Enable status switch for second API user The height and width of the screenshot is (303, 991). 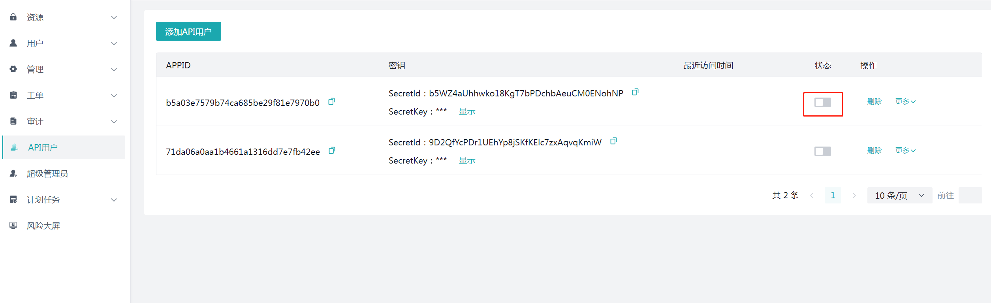[x=822, y=151]
